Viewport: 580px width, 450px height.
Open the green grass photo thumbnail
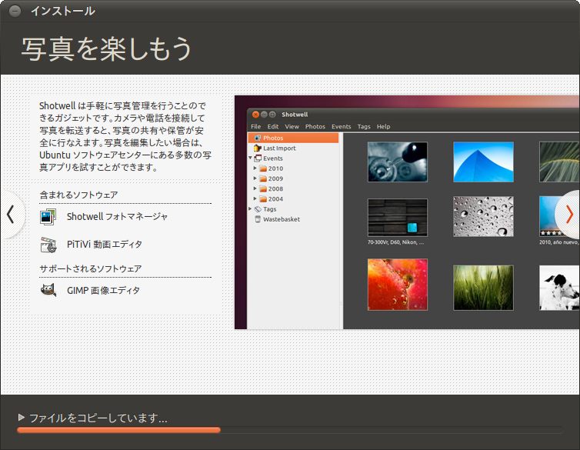click(x=483, y=287)
